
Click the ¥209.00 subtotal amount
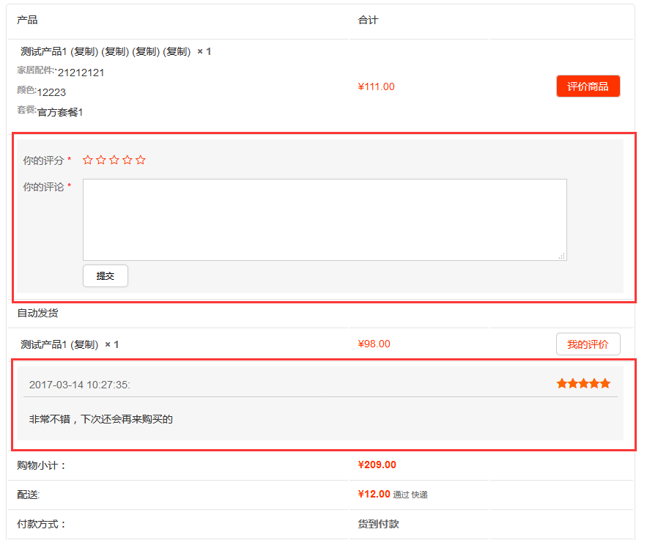click(377, 465)
